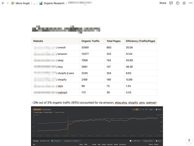Viewport: 194px width, 146px height.
Task: Select the 2Y time range
Action: (143, 110)
